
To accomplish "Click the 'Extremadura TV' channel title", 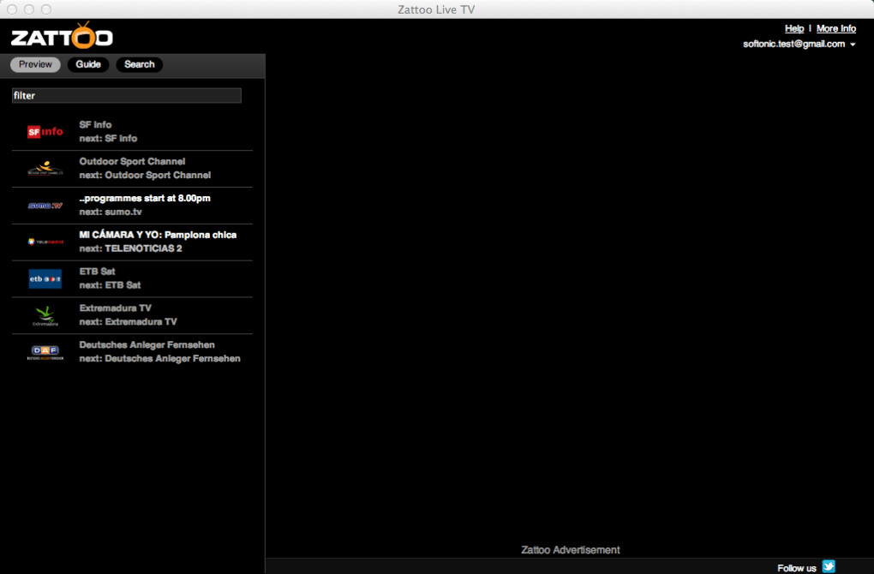I will click(x=116, y=308).
